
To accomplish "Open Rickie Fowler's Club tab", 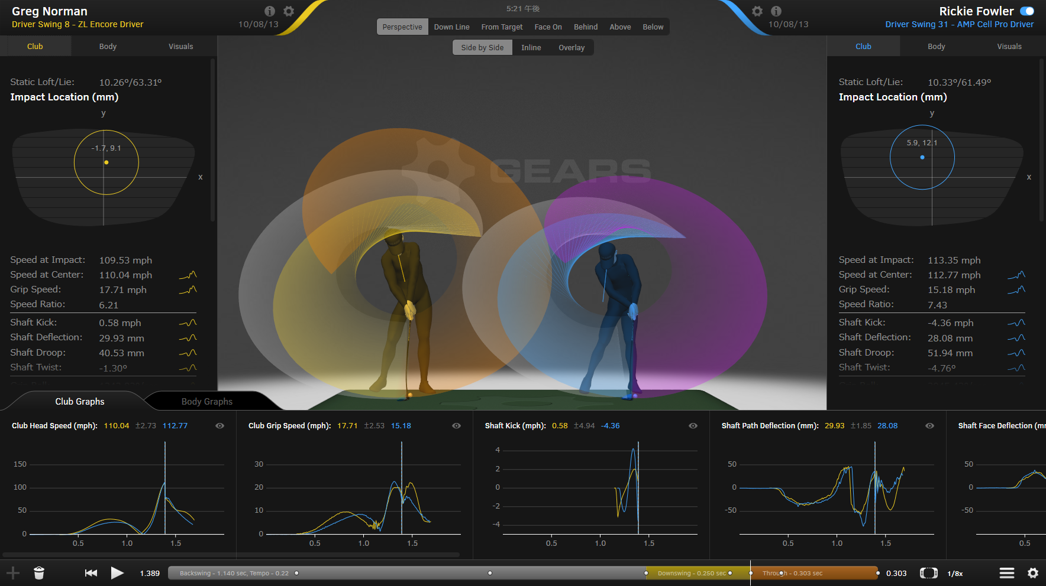I will coord(863,47).
